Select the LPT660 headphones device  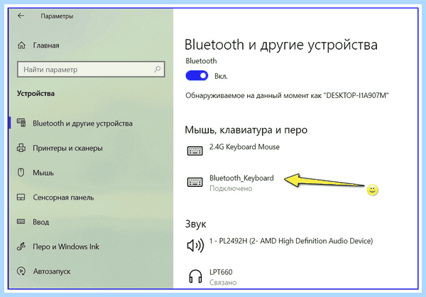coord(221,272)
